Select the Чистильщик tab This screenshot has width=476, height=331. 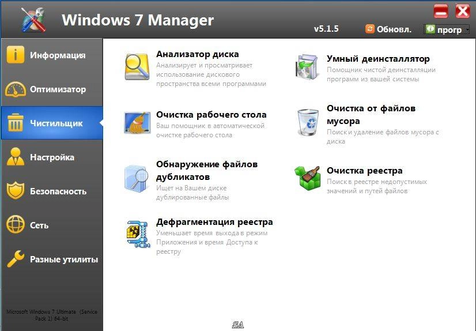click(x=52, y=123)
